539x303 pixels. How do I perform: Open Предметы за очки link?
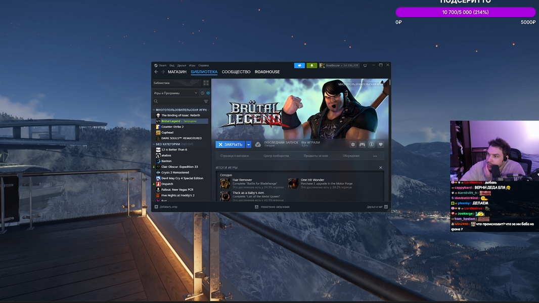click(x=316, y=156)
